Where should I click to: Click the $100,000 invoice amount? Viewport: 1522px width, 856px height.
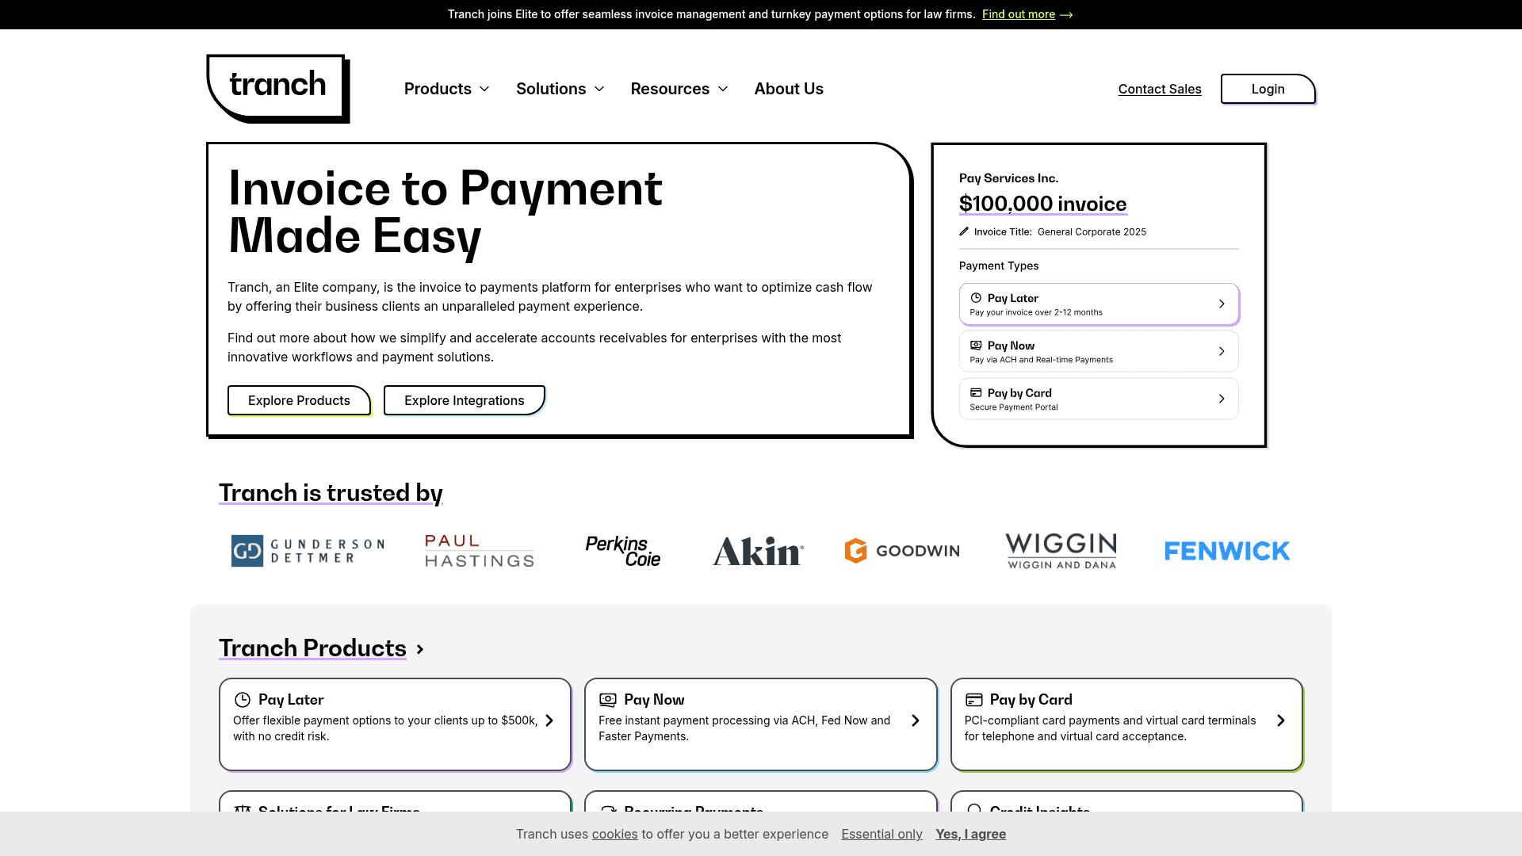pos(1042,204)
